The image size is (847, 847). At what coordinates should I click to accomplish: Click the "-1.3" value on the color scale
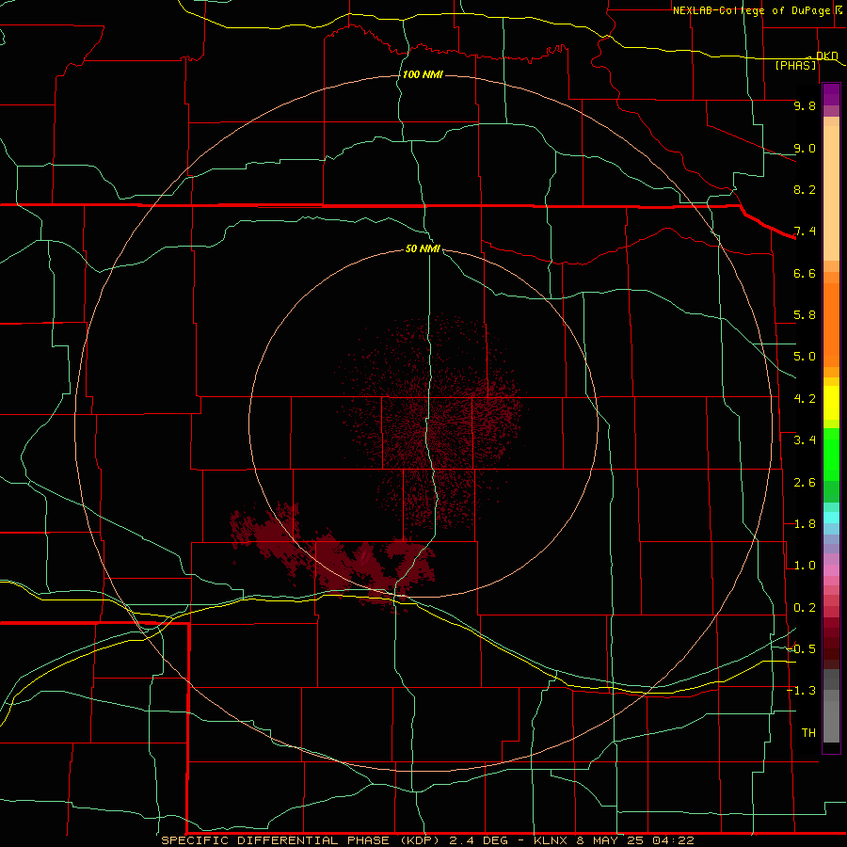[802, 691]
